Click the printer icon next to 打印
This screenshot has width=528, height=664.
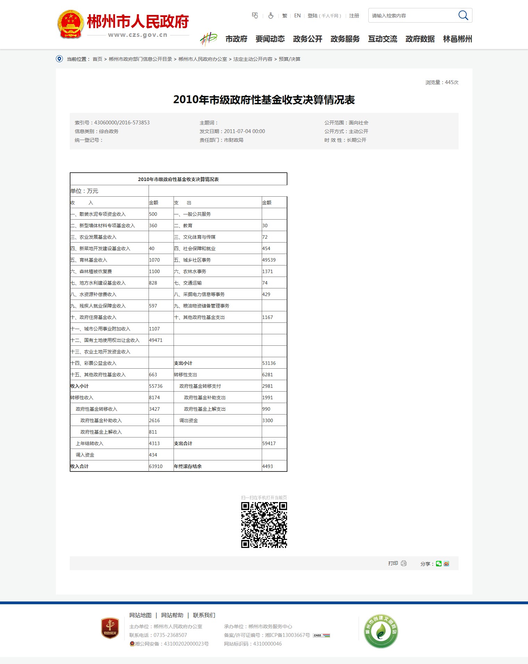[x=404, y=563]
